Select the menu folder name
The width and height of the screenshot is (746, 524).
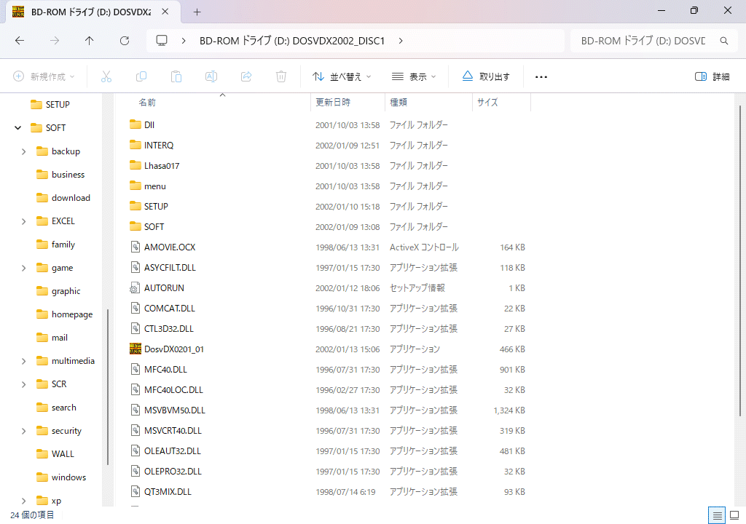point(155,186)
